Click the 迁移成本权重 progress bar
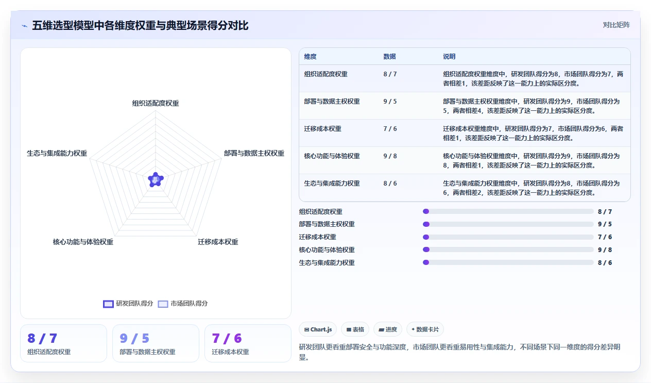Screen dimensions: 651x383 (x=508, y=237)
